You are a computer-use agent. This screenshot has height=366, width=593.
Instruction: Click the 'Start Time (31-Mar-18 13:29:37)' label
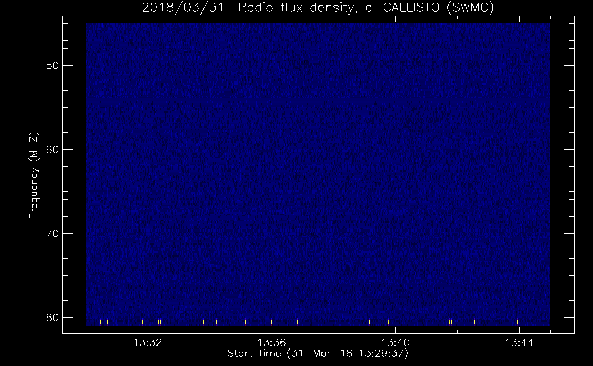[318, 354]
